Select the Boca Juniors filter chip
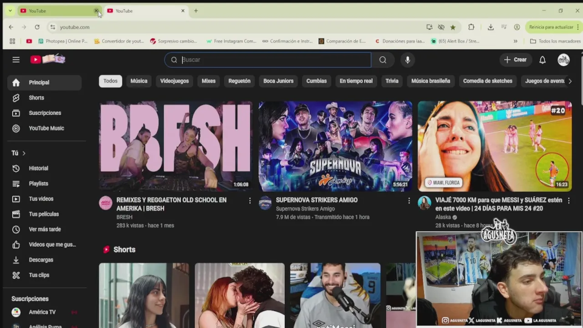The height and width of the screenshot is (328, 583). [278, 81]
